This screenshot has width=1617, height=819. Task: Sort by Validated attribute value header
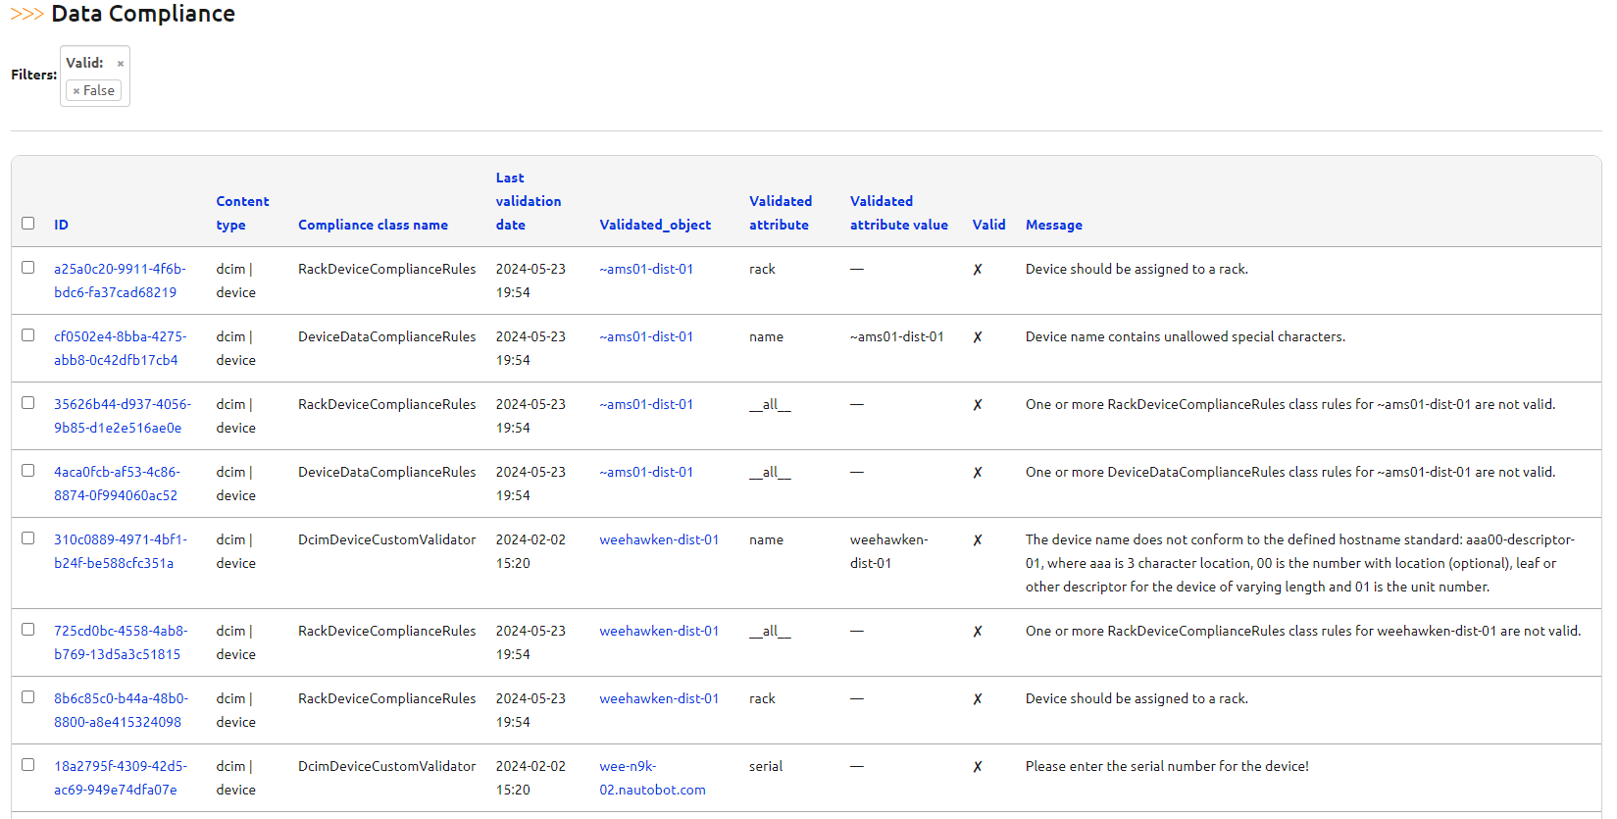pos(898,213)
